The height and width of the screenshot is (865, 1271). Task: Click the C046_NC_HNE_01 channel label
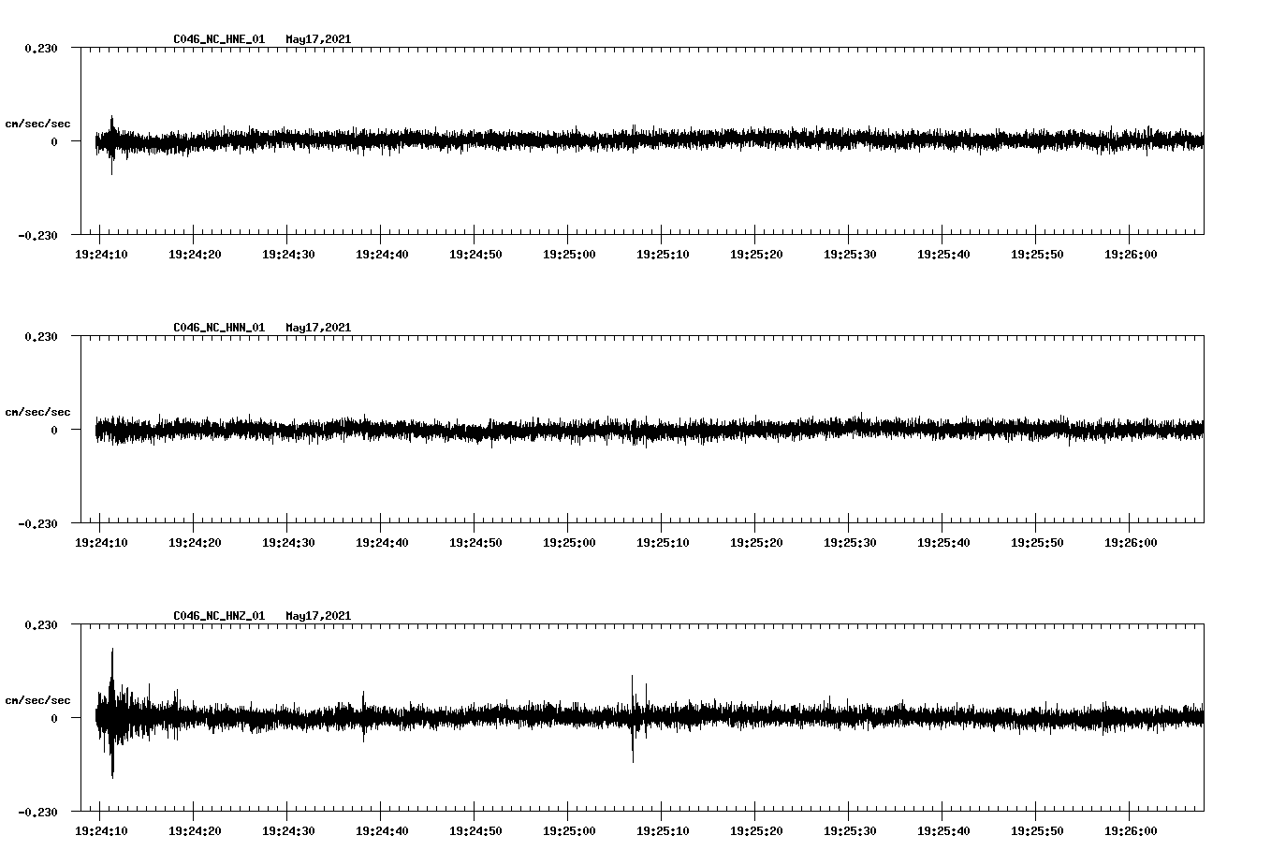pyautogui.click(x=218, y=39)
